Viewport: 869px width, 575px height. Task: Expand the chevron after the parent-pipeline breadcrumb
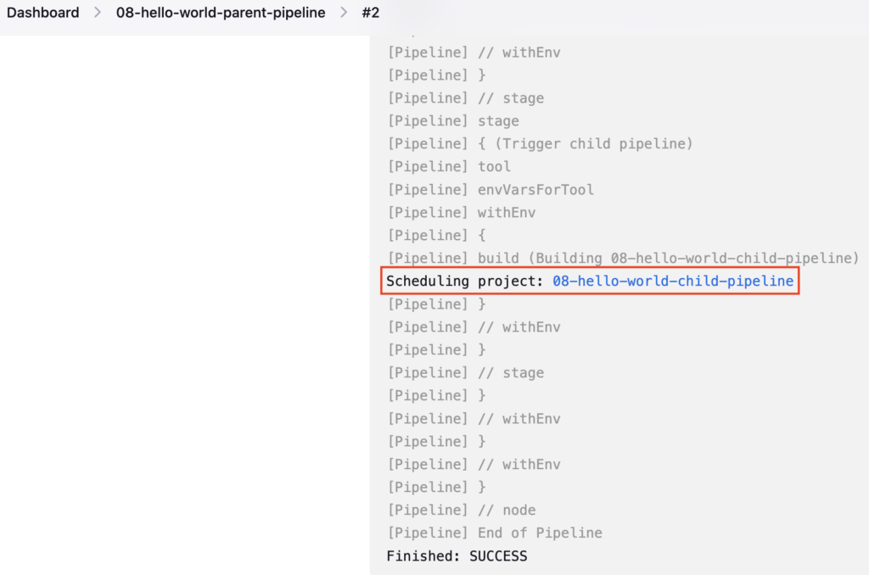coord(344,12)
